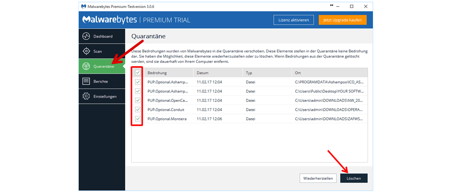
Task: Select the Quarantäne sidebar item
Action: coord(102,66)
